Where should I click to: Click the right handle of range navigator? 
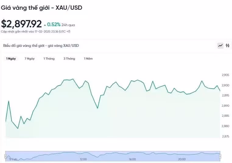tap(220, 156)
